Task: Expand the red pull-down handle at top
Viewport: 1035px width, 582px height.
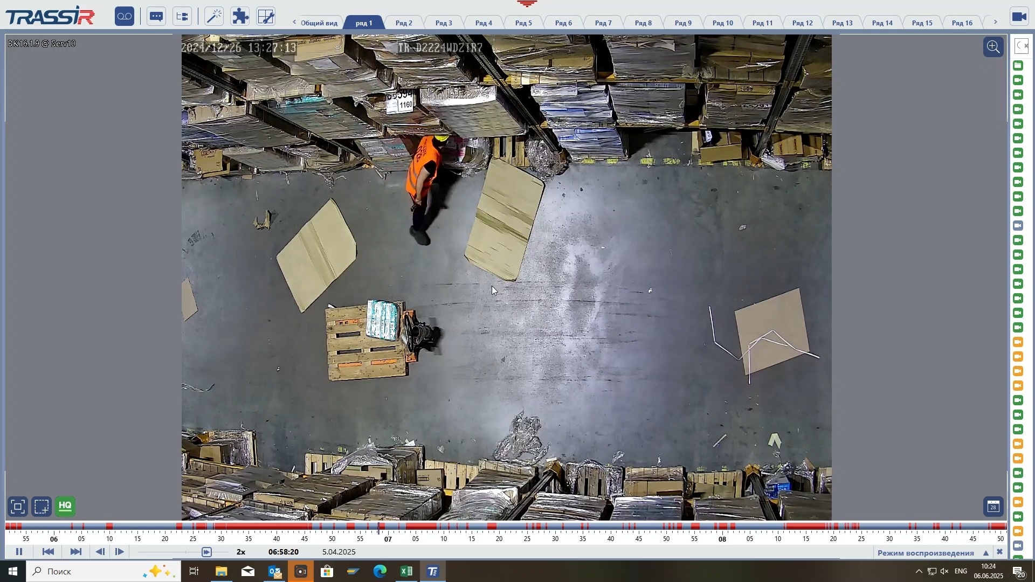Action: [x=527, y=4]
